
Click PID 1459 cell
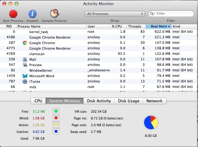pos(11,76)
